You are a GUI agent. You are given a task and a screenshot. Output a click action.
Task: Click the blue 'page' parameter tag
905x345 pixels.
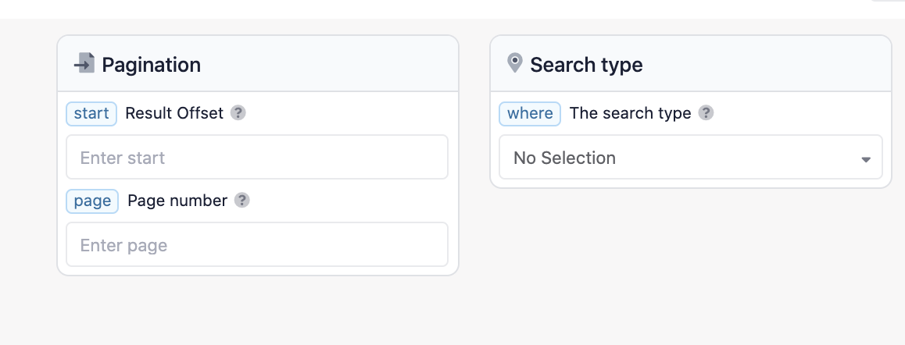(92, 201)
